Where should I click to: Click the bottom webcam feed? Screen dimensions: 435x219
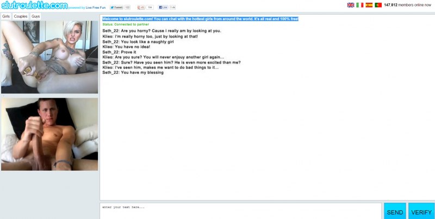tap(49, 134)
